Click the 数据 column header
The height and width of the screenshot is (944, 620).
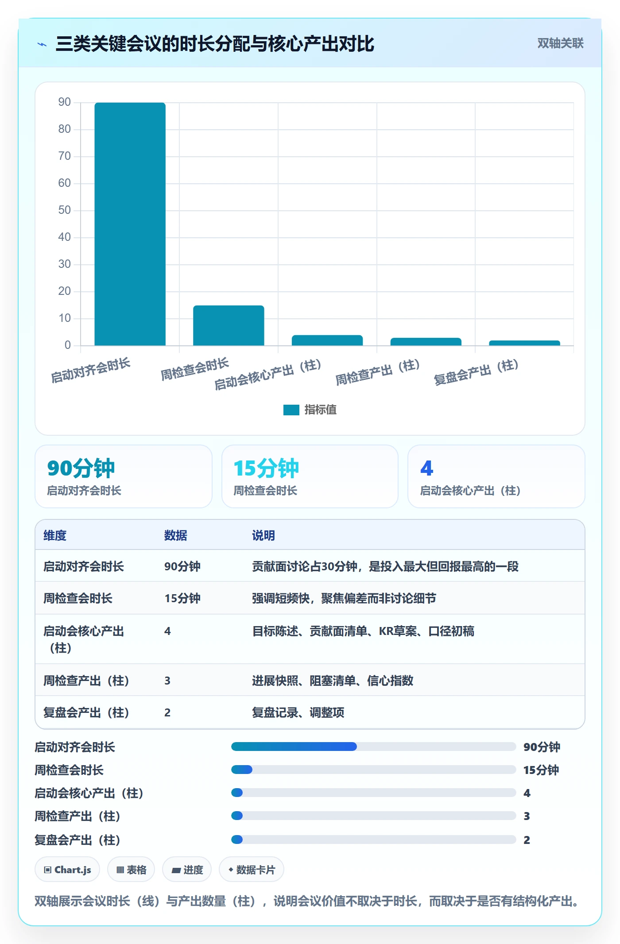(176, 535)
